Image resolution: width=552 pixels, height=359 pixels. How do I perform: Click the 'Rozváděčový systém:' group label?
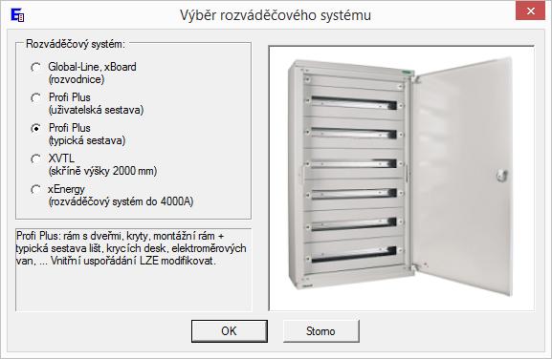(76, 44)
